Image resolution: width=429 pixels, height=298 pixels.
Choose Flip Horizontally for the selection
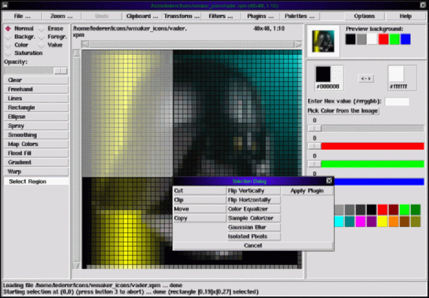tap(254, 200)
